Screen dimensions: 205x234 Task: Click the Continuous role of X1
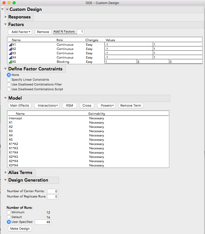tap(65, 45)
